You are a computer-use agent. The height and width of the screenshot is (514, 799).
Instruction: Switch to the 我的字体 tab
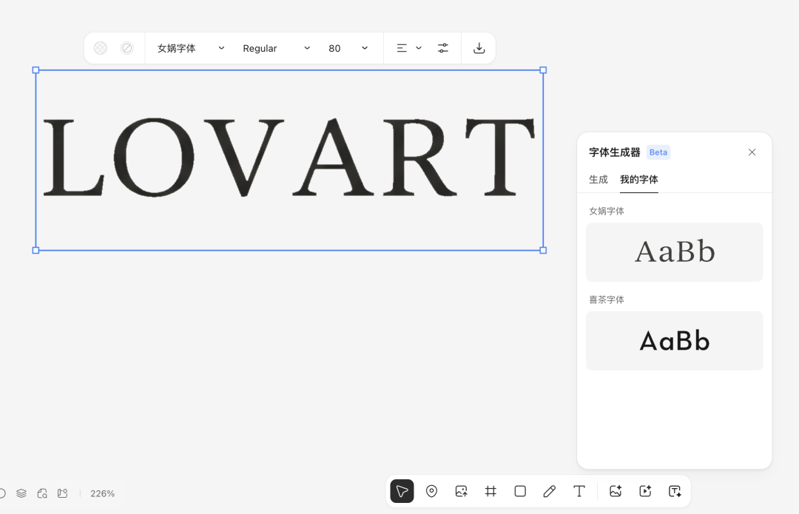point(639,179)
